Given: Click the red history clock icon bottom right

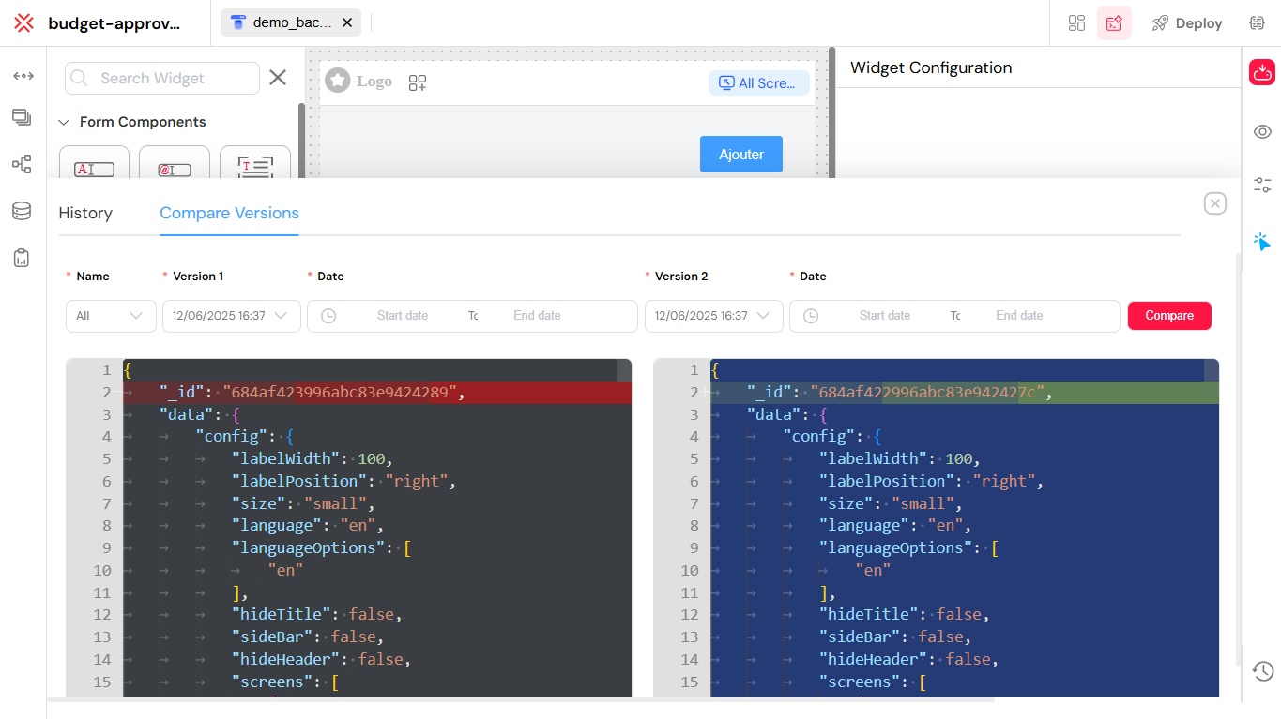Looking at the screenshot, I should [1262, 671].
